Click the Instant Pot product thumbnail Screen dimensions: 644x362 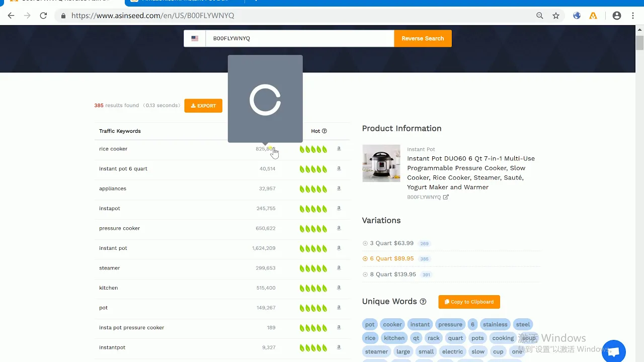tap(381, 163)
